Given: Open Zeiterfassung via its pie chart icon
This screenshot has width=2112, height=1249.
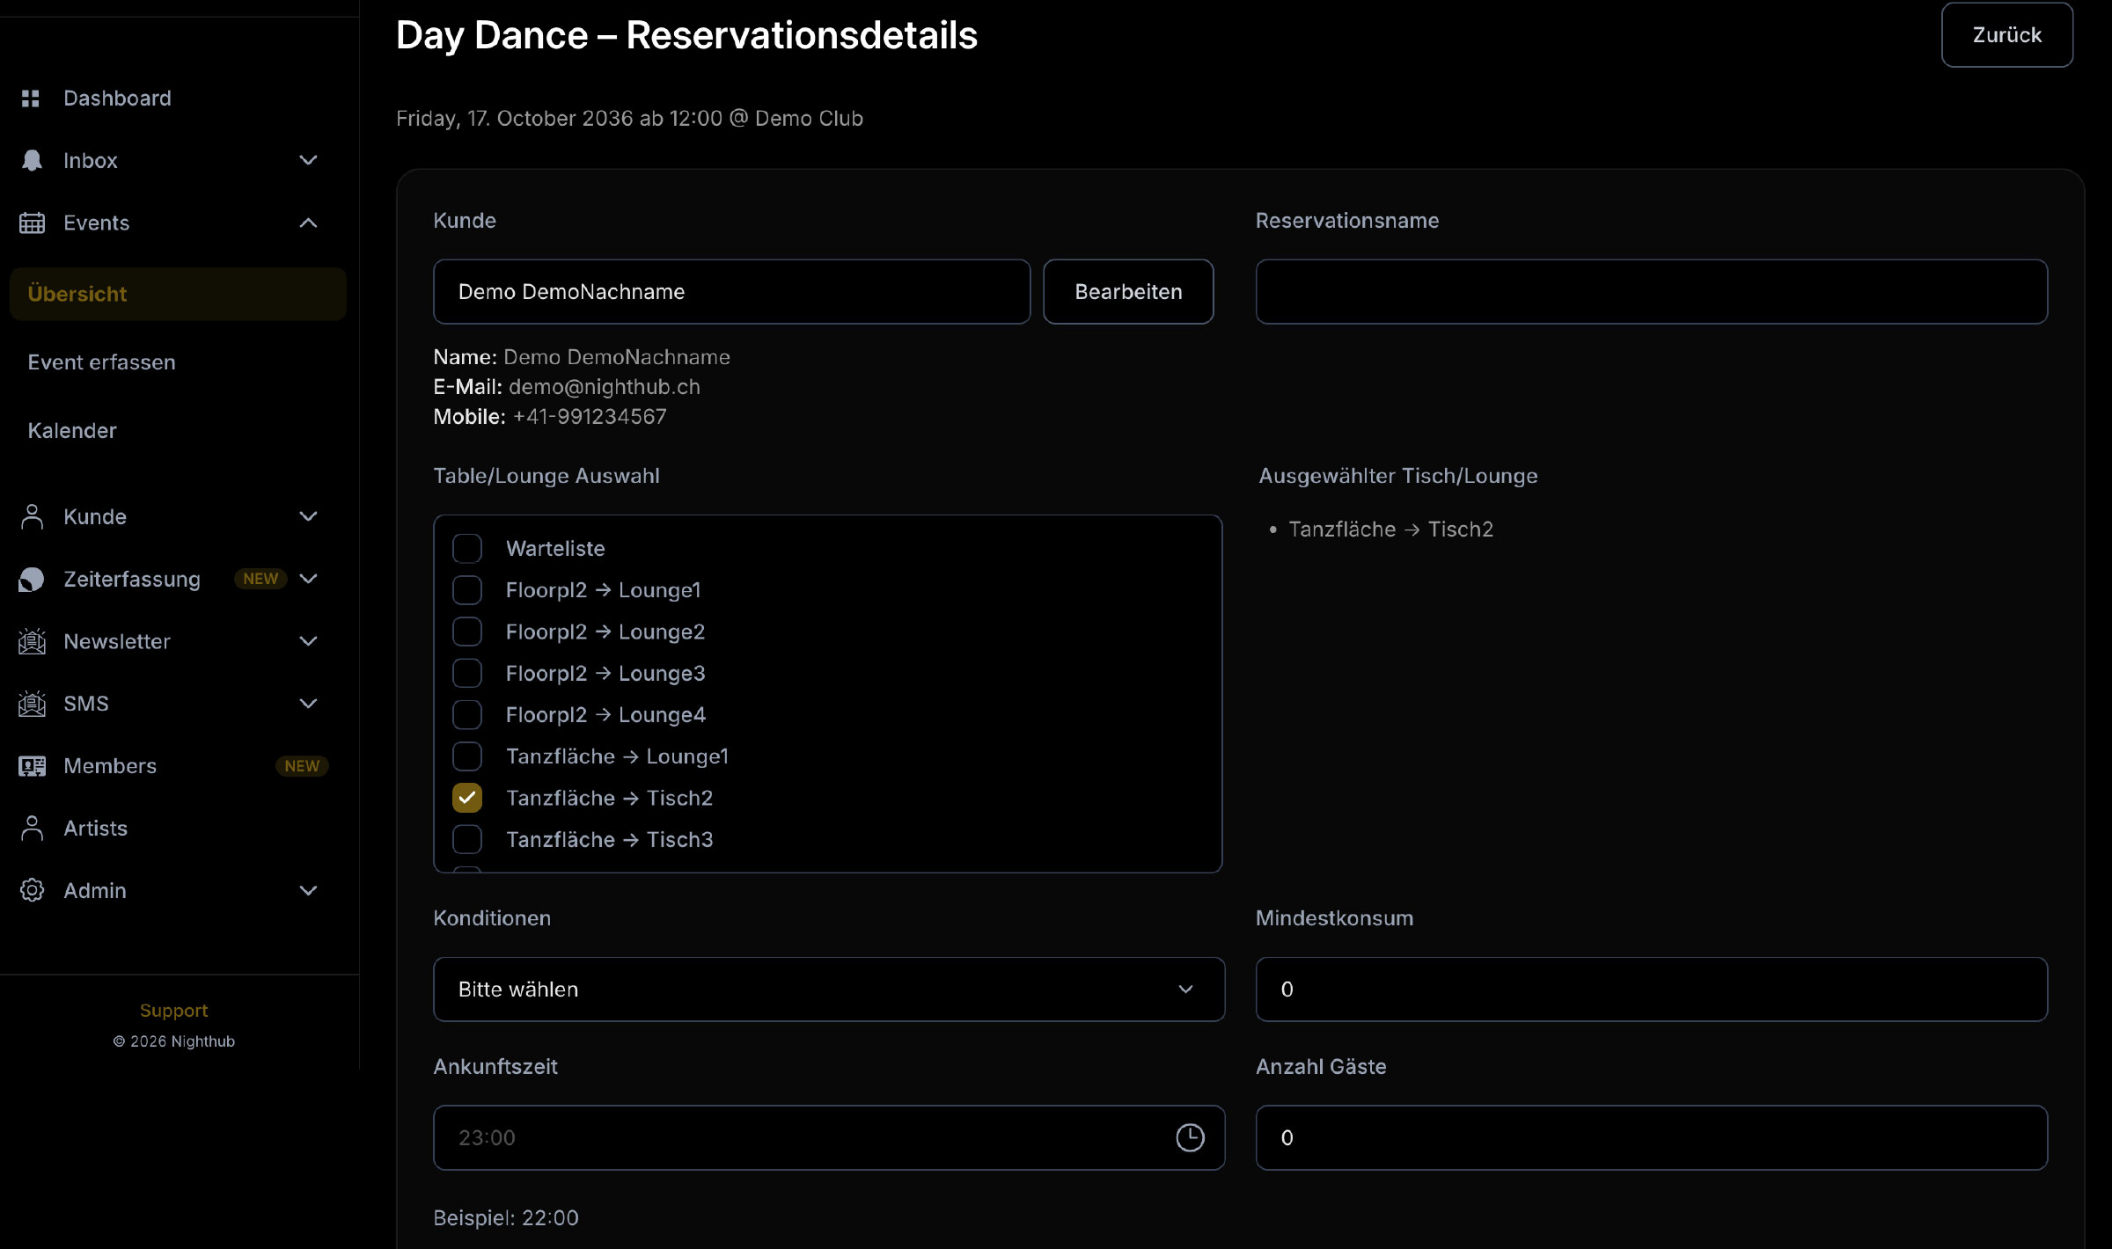Looking at the screenshot, I should (x=32, y=579).
